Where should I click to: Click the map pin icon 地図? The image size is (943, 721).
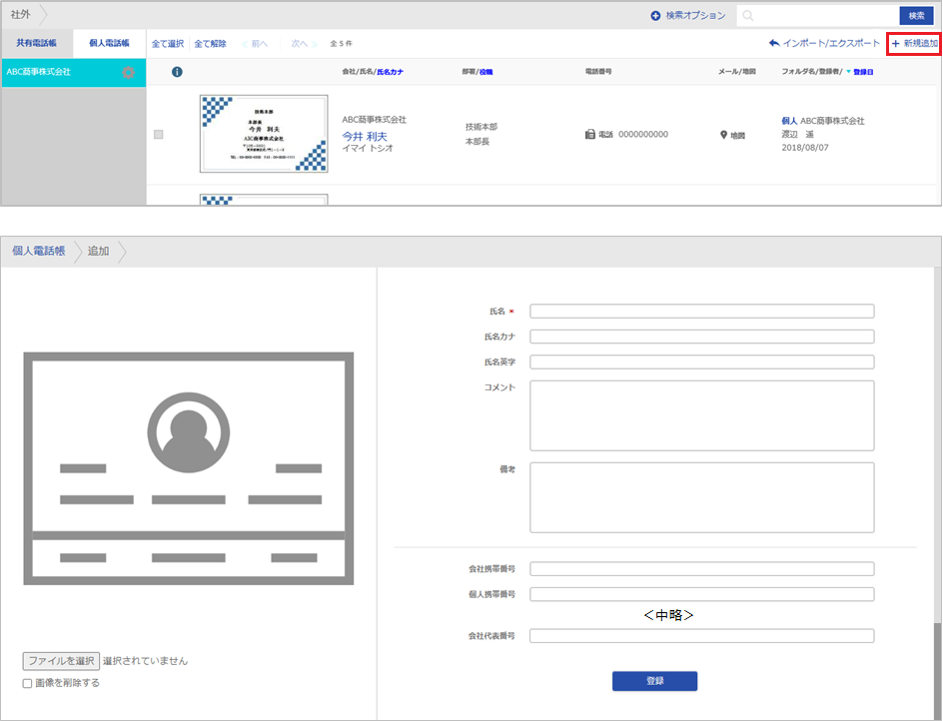(x=723, y=135)
